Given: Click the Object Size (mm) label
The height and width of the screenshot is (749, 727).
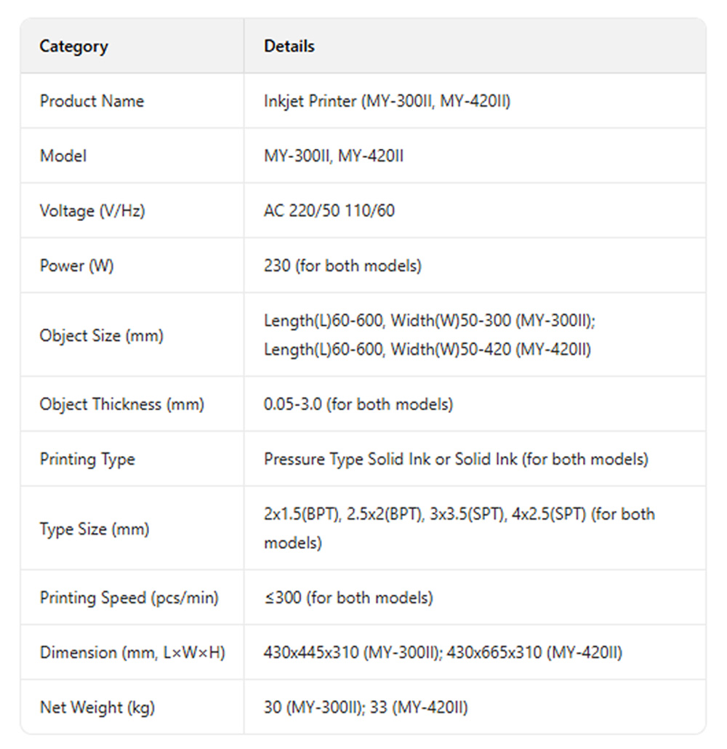Looking at the screenshot, I should pos(101,336).
